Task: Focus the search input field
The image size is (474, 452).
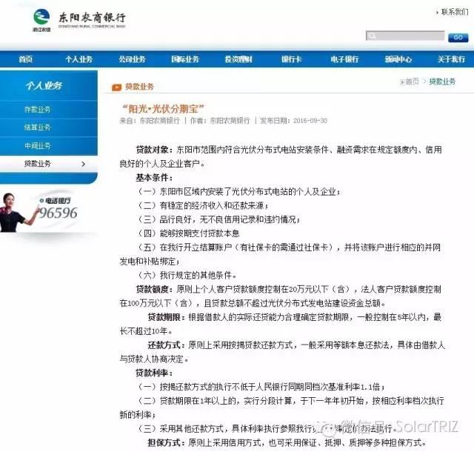Action: coord(405,36)
